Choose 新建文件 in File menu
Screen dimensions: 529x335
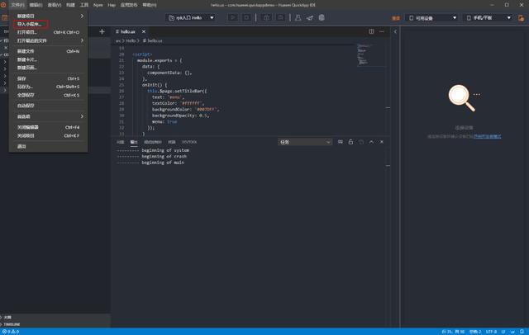point(26,51)
